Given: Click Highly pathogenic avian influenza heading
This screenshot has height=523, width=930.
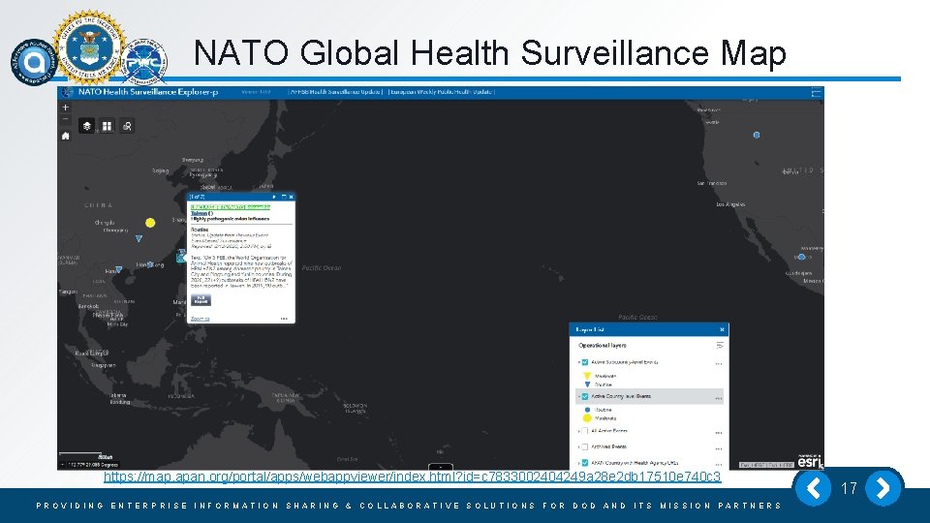Looking at the screenshot, I should point(231,219).
